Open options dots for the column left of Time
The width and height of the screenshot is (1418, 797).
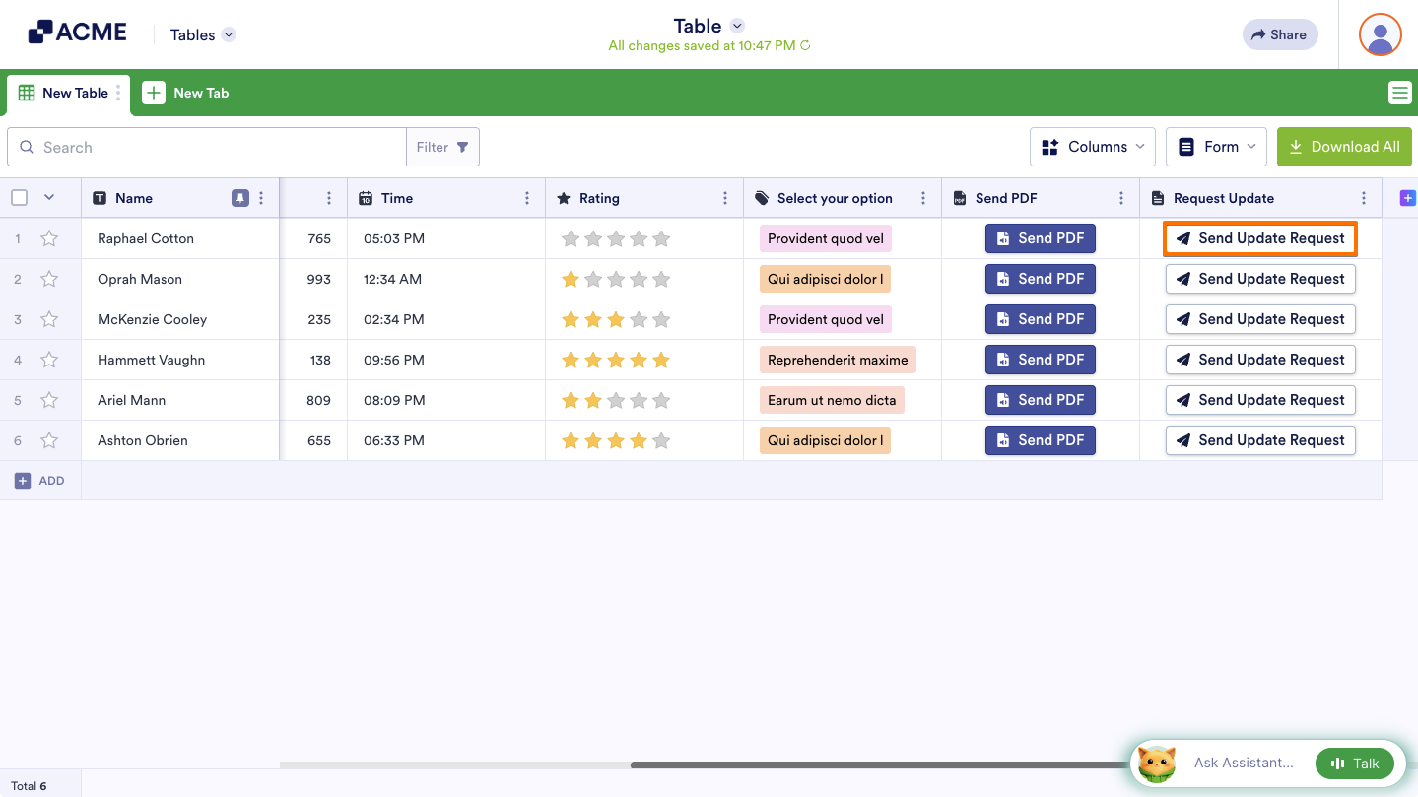(x=329, y=198)
